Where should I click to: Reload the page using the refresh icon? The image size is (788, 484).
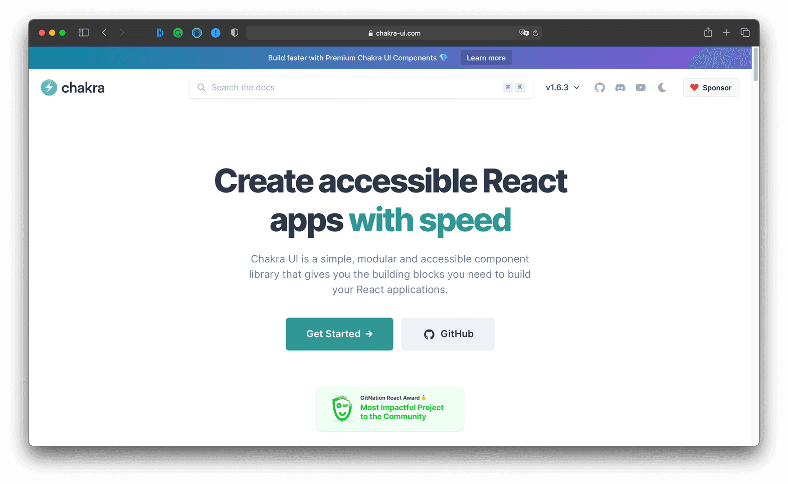pyautogui.click(x=535, y=33)
